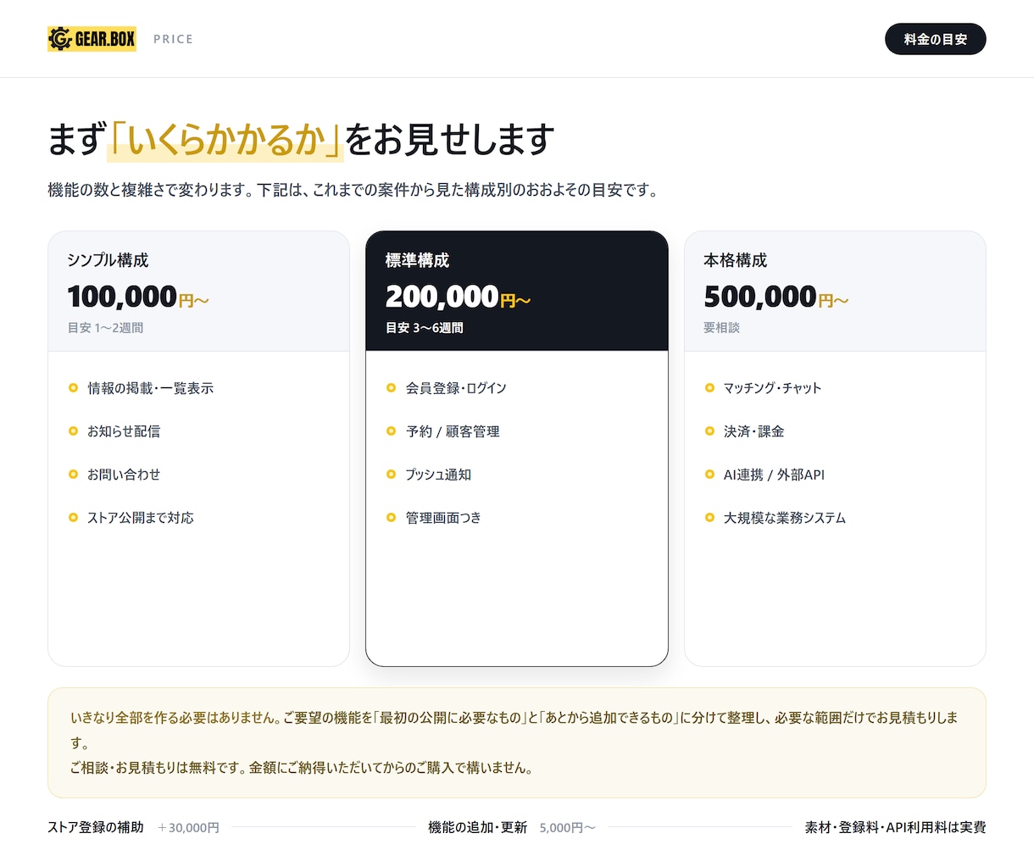Click the 料金の目安 button

click(x=935, y=39)
